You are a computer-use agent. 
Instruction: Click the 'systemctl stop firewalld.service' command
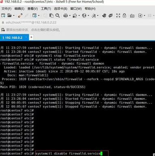point(65,56)
